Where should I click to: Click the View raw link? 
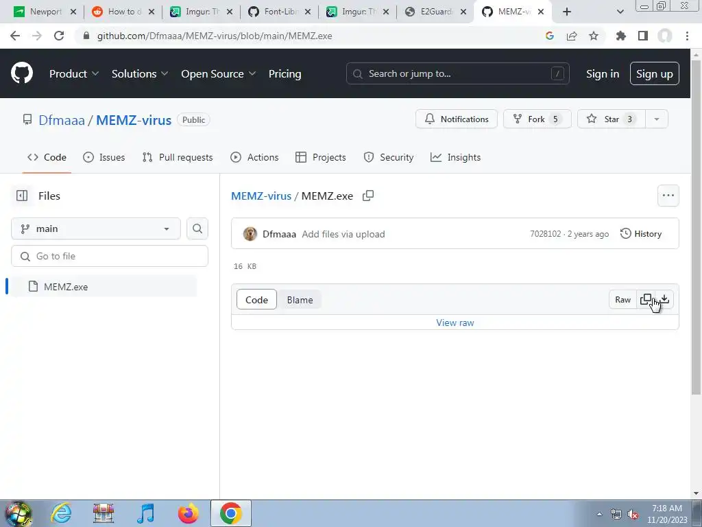455,323
